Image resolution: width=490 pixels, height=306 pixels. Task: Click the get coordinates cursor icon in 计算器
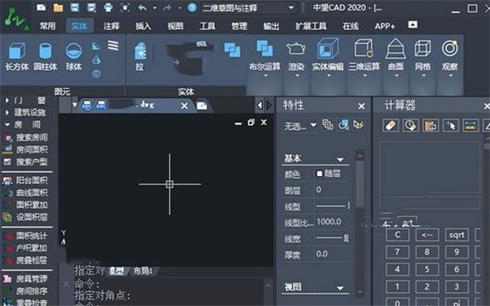[451, 126]
